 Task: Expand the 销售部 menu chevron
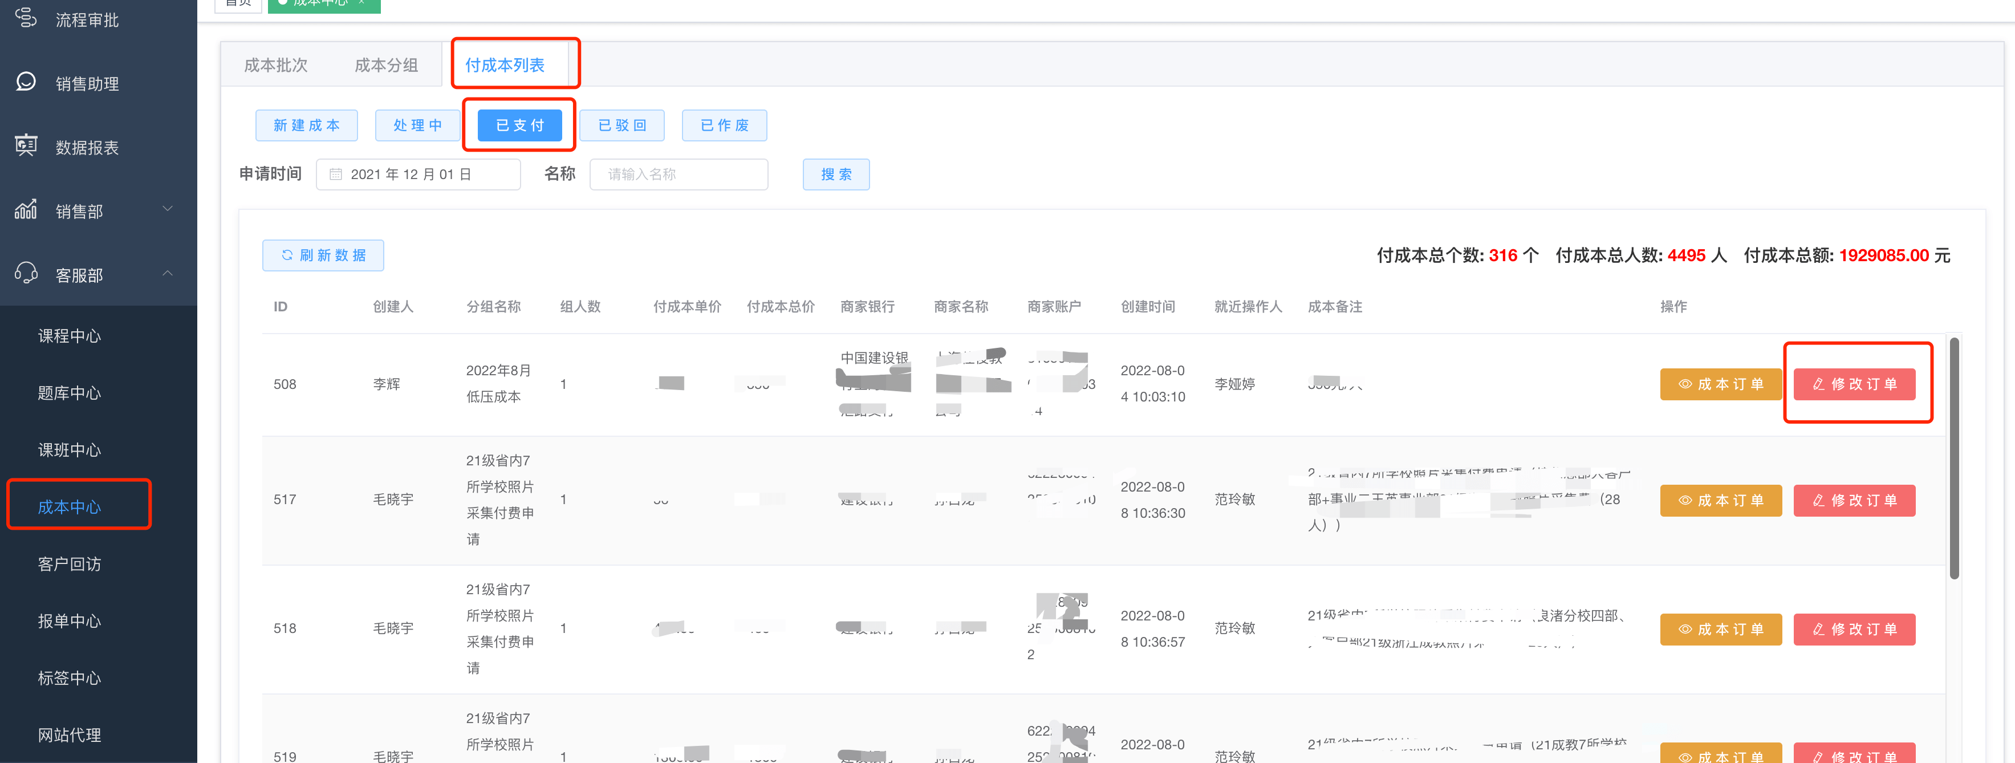[x=168, y=209]
